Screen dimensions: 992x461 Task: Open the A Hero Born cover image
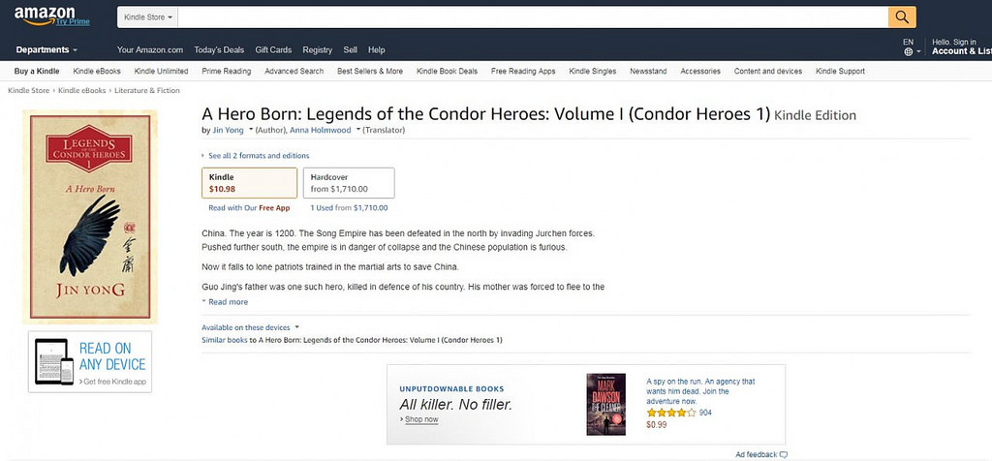(90, 217)
